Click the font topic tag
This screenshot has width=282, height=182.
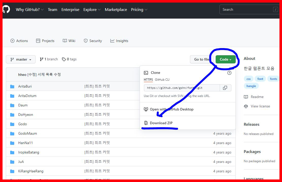click(x=260, y=79)
